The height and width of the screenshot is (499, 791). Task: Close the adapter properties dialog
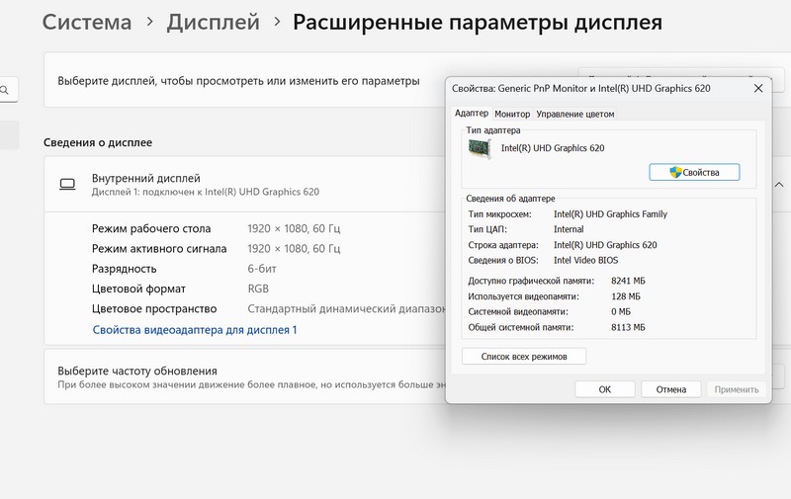point(758,88)
